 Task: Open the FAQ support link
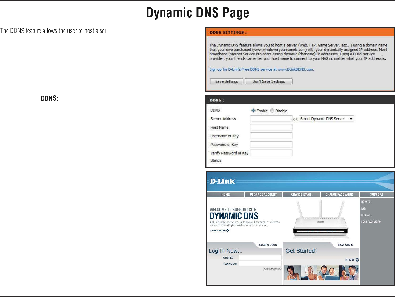(363, 208)
